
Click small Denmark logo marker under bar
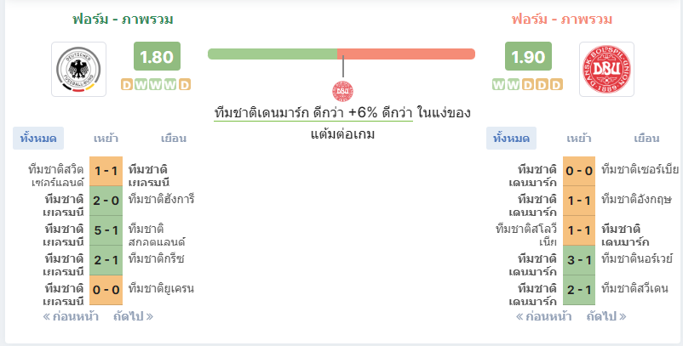coord(343,91)
